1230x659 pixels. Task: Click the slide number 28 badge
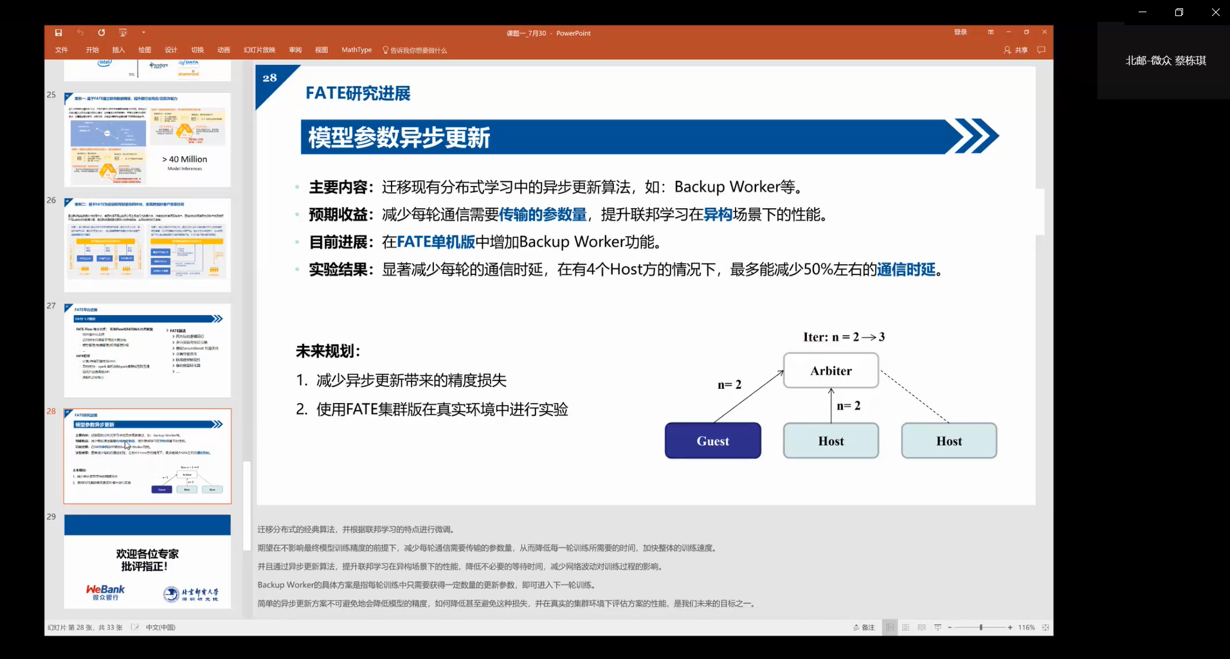(x=269, y=78)
